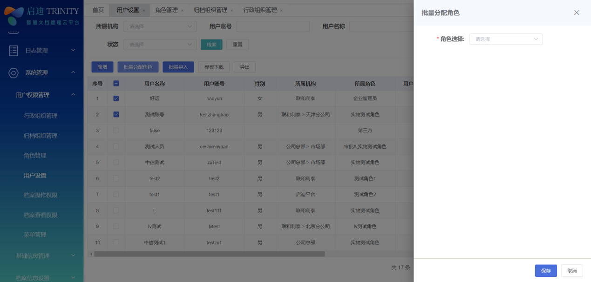This screenshot has height=282, width=591.
Task: Close the 用户设置 tab with its x icon
Action: [x=143, y=10]
